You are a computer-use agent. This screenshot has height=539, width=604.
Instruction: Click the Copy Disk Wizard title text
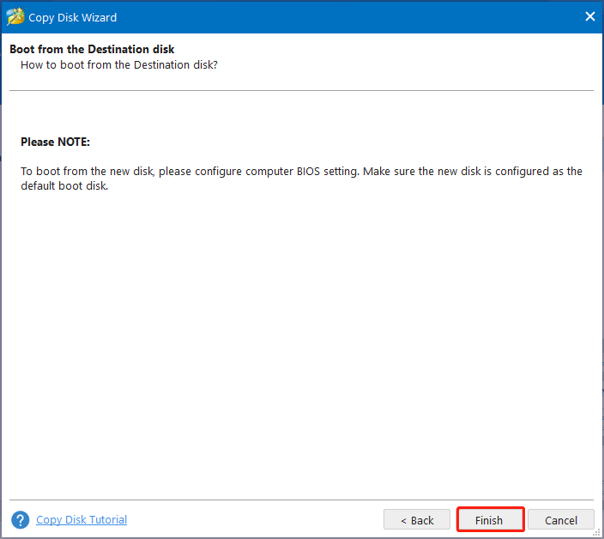pos(73,17)
